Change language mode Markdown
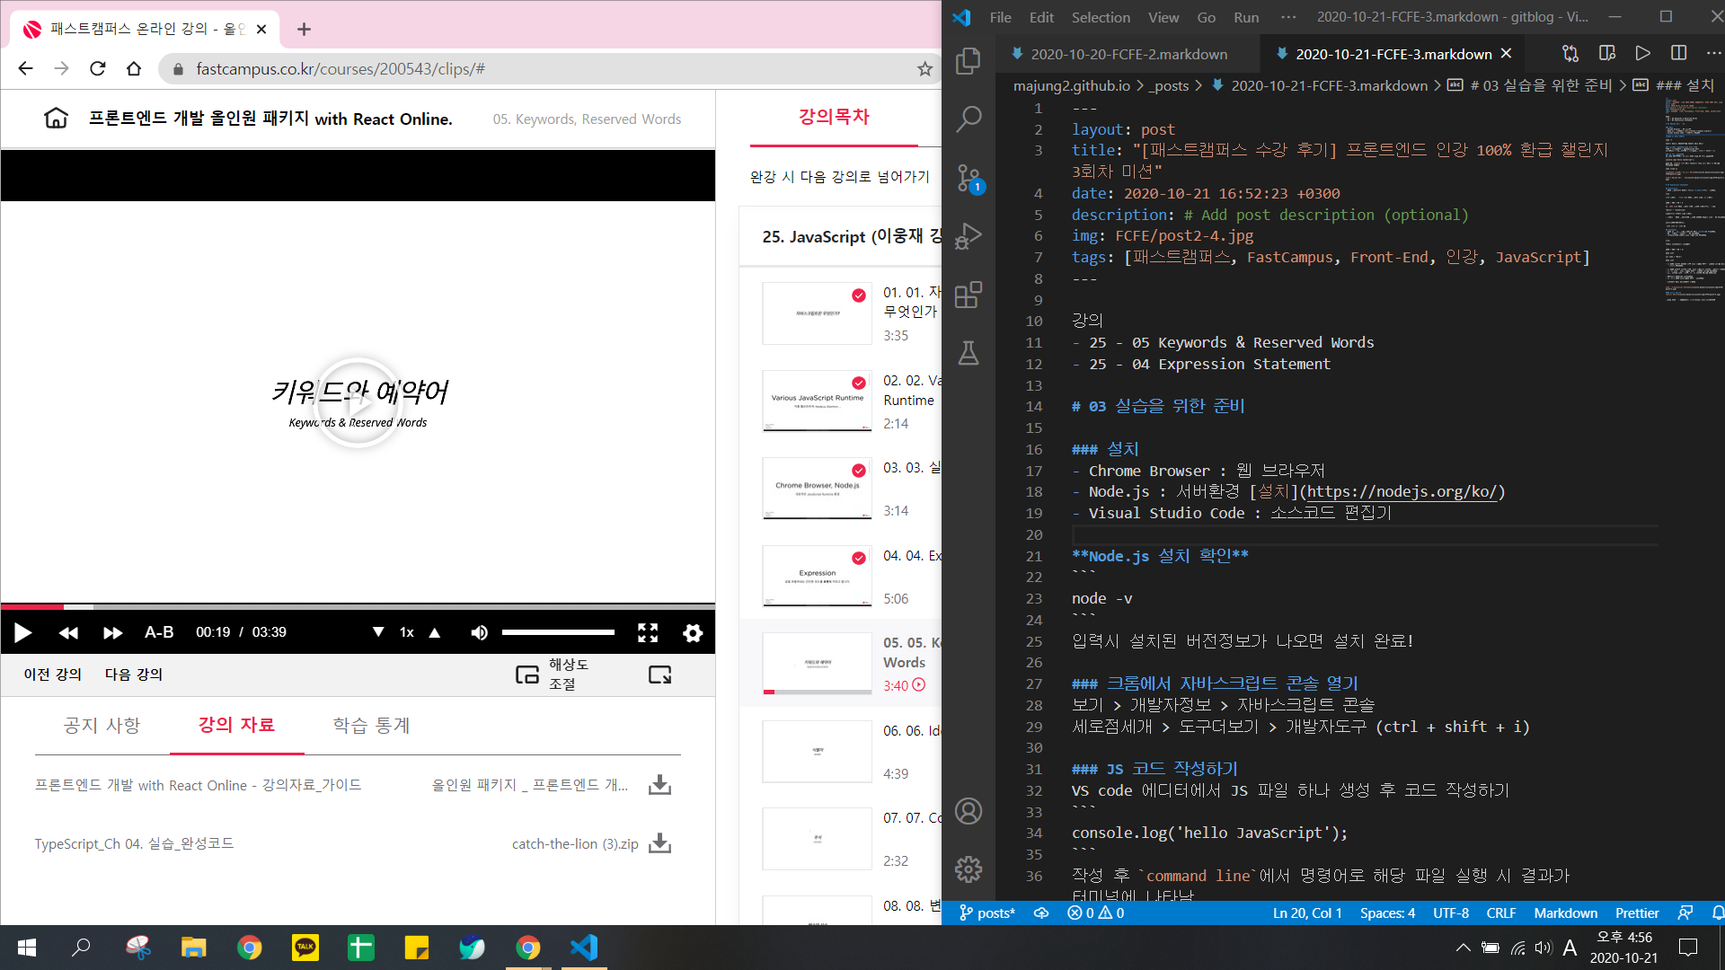 [x=1565, y=913]
